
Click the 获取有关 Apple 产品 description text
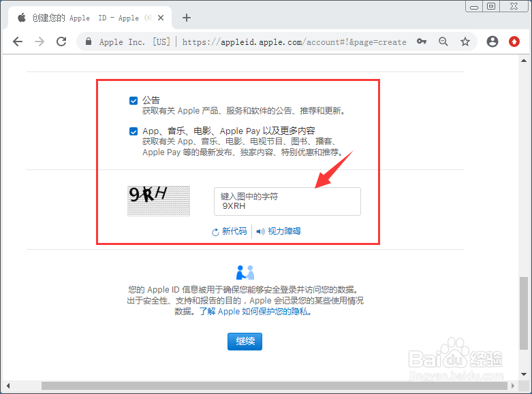[243, 111]
